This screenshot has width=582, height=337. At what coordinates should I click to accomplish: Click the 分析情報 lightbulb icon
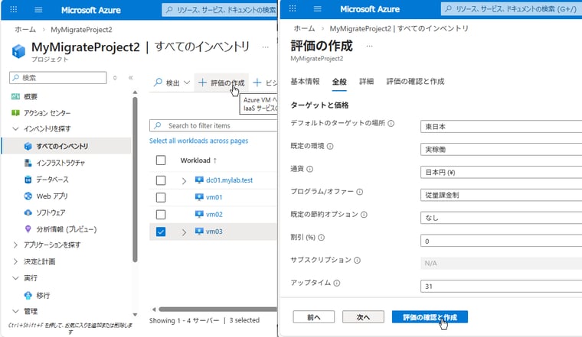28,229
